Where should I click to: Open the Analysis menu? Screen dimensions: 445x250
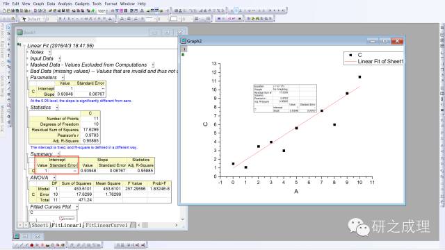click(65, 3)
